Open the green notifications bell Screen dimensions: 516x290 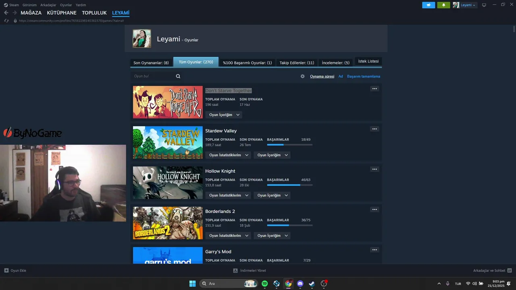[x=443, y=5]
